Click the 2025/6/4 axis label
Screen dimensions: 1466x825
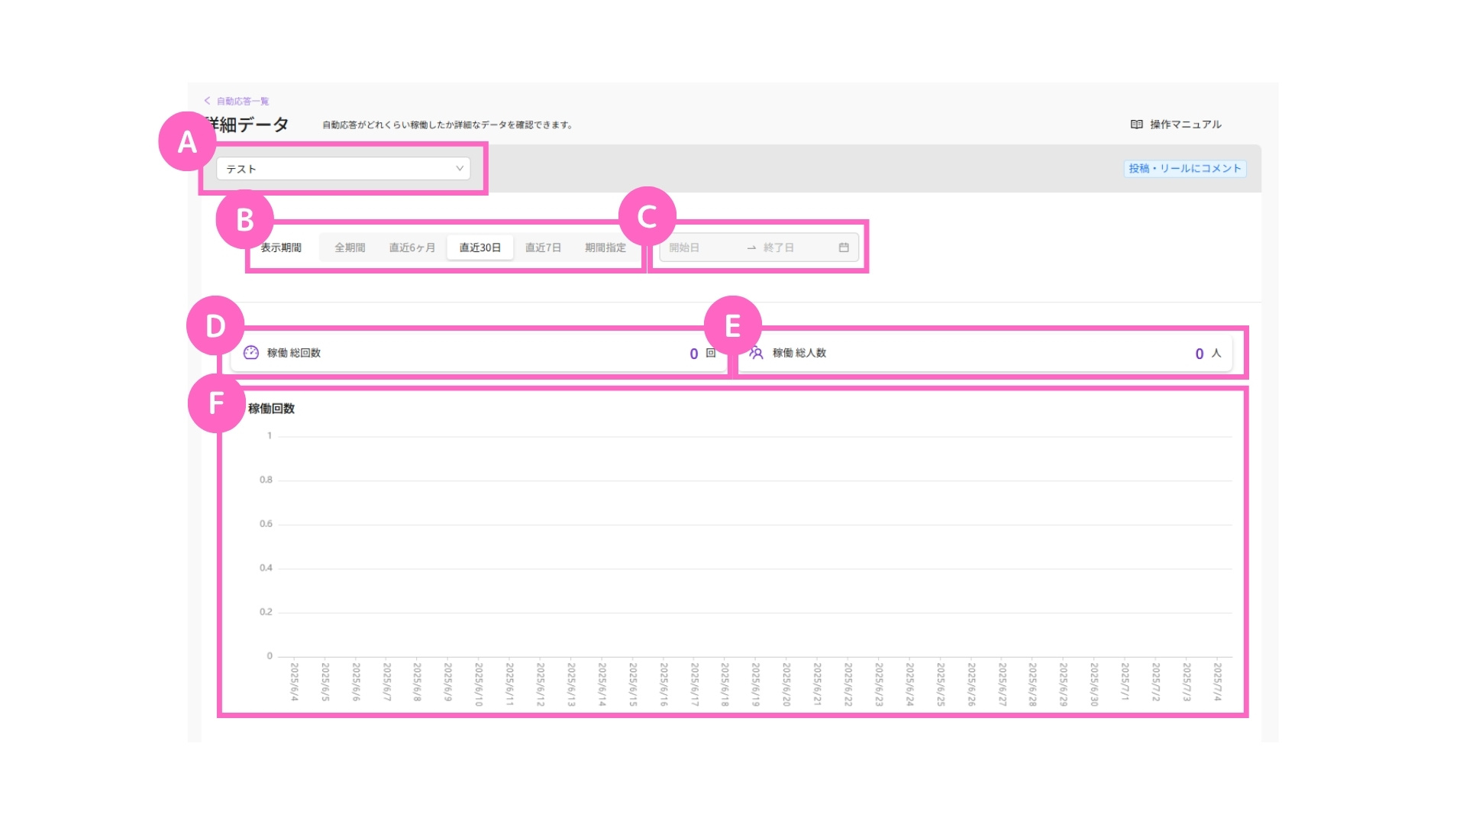coord(294,681)
